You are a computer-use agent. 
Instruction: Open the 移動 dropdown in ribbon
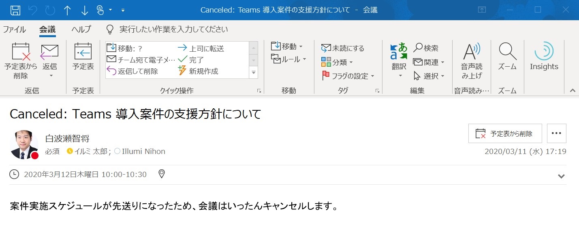point(287,46)
